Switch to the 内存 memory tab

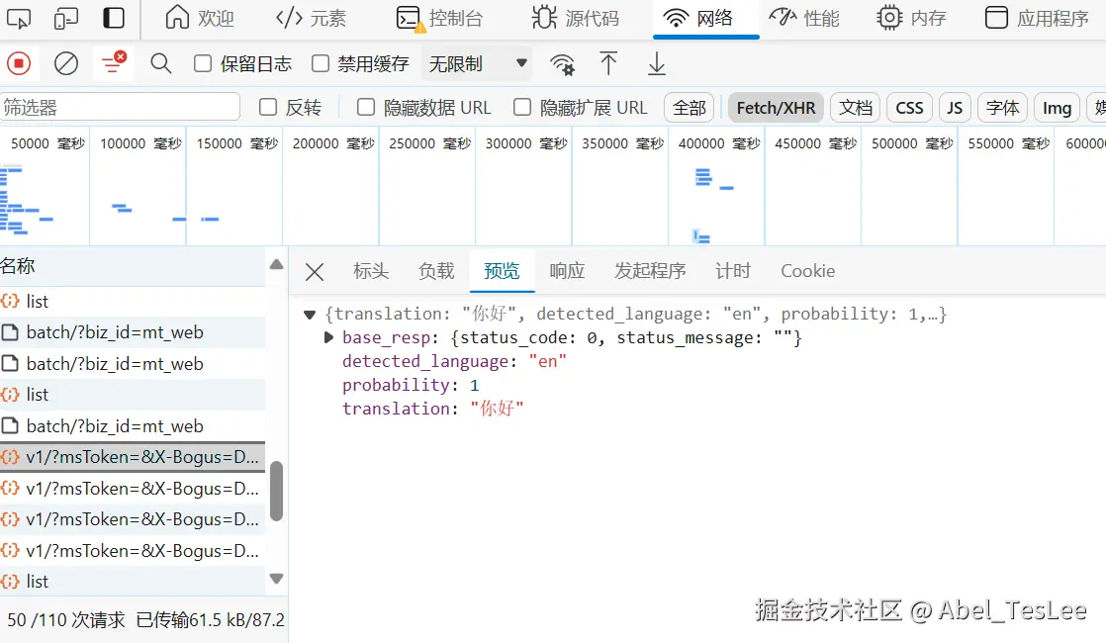[x=910, y=19]
